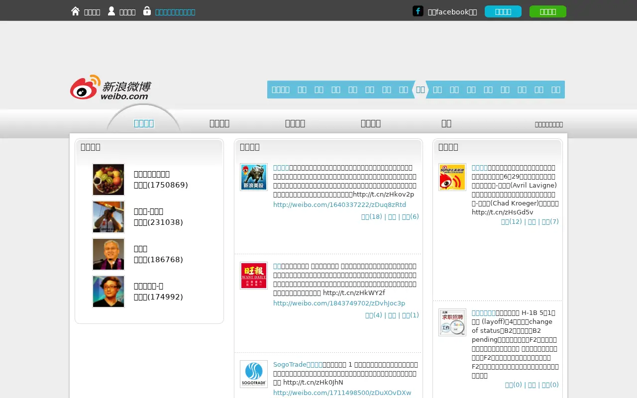Screen dimensions: 637x398
Task: Click the follower count (1750869)
Action: [161, 185]
